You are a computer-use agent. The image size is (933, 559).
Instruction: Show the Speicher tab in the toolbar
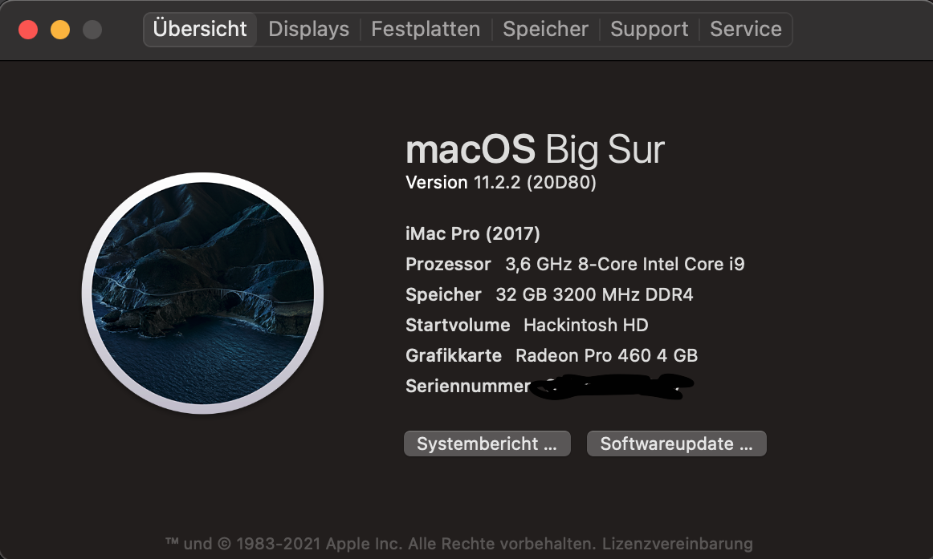tap(545, 30)
